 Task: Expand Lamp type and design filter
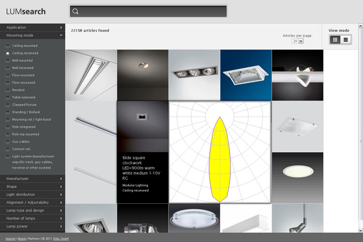click(32, 210)
